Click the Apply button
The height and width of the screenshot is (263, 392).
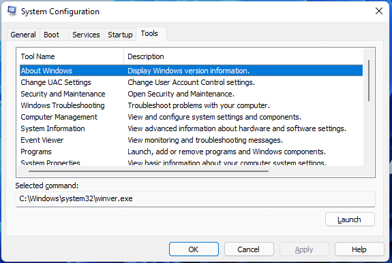click(304, 249)
